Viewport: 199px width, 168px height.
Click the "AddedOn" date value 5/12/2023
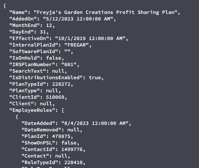coord(78,19)
